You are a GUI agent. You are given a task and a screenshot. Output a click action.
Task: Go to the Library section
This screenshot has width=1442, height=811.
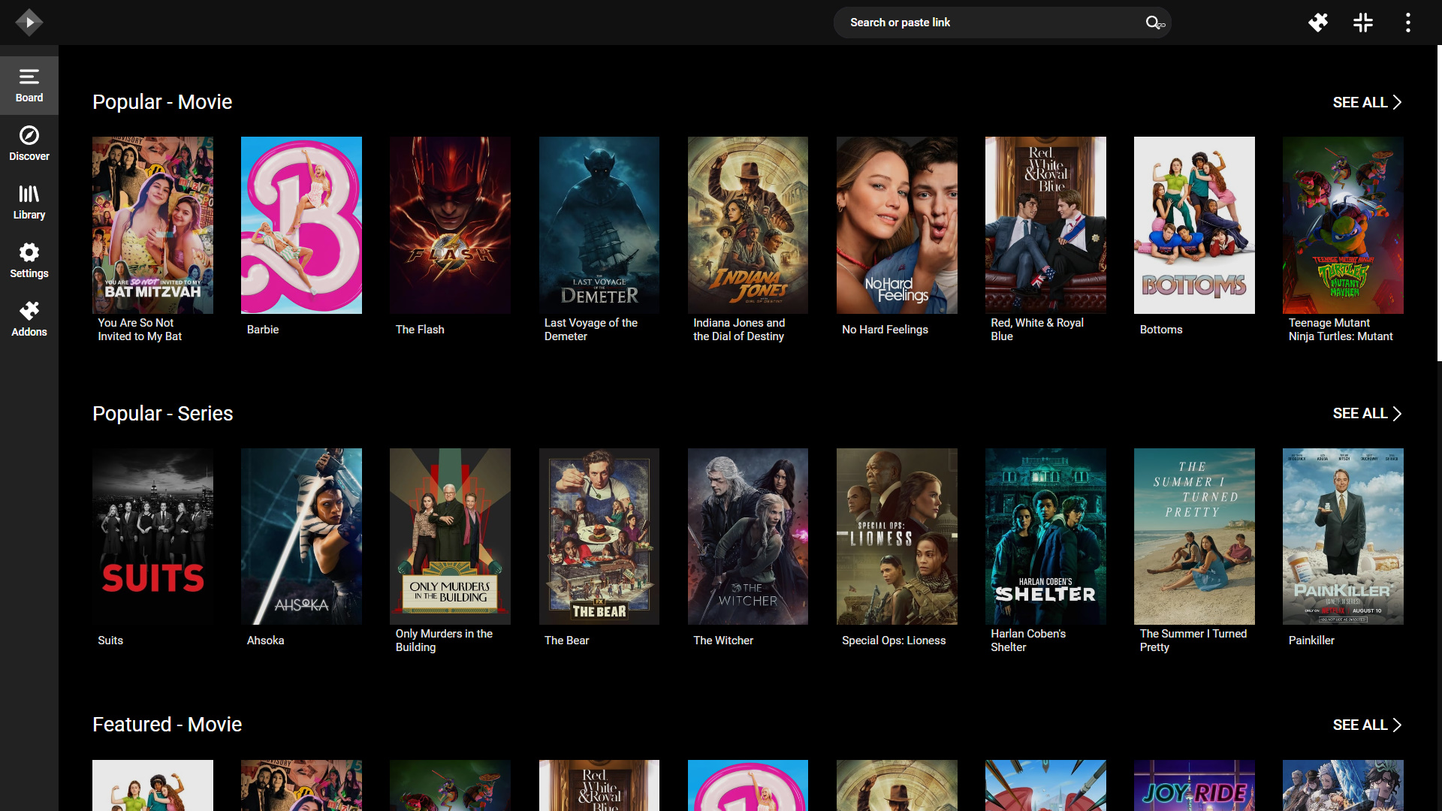29,202
